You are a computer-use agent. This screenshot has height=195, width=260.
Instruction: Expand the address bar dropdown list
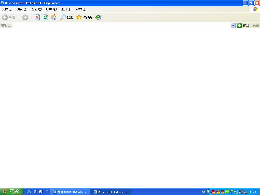(233, 25)
